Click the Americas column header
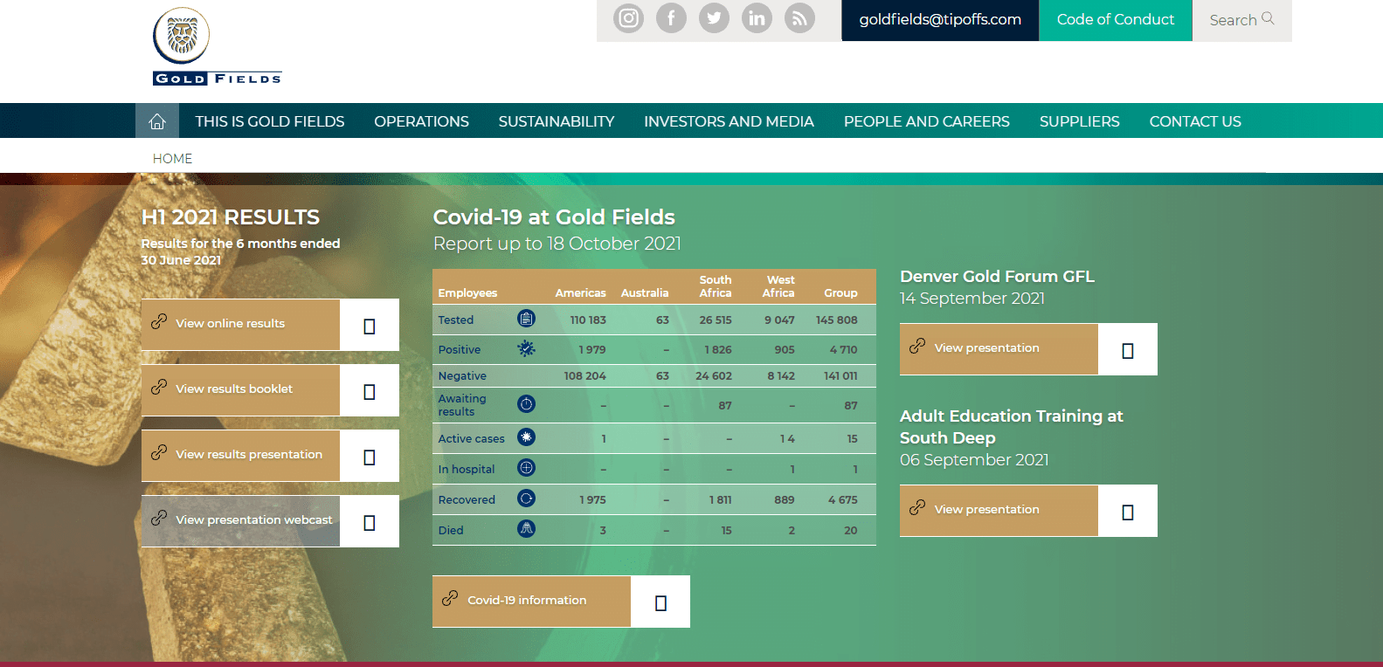The height and width of the screenshot is (667, 1383). coord(580,292)
